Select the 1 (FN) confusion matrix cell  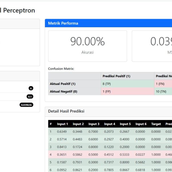click(163, 84)
